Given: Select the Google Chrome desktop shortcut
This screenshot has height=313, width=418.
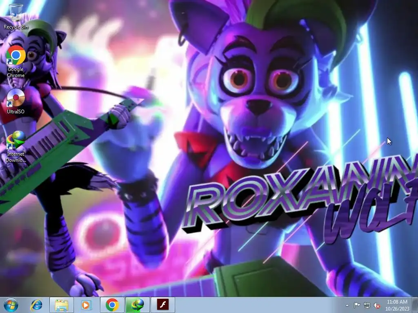Looking at the screenshot, I should [x=16, y=62].
